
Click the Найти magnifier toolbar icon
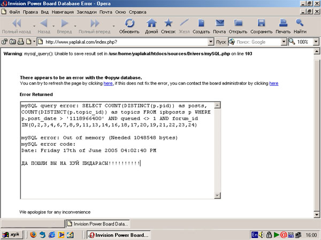tap(300, 22)
